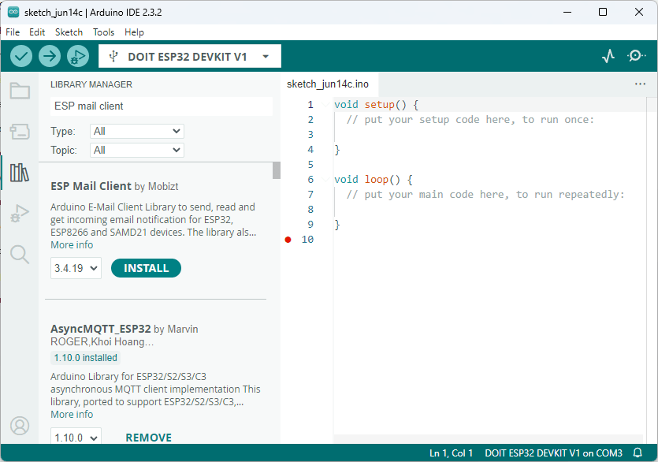Open the Topic filter dropdown
The height and width of the screenshot is (462, 658).
136,150
